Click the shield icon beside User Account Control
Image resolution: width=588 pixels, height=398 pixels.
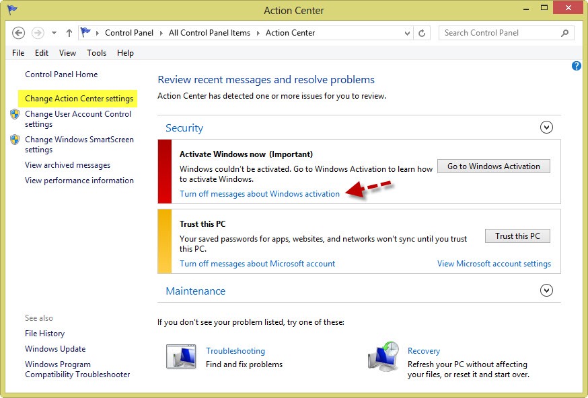[15, 114]
